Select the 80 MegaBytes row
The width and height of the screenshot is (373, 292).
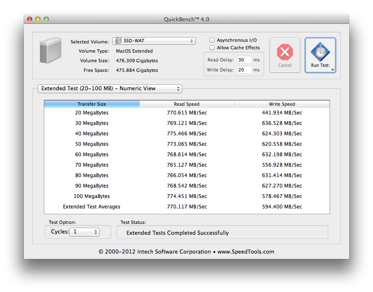187,175
